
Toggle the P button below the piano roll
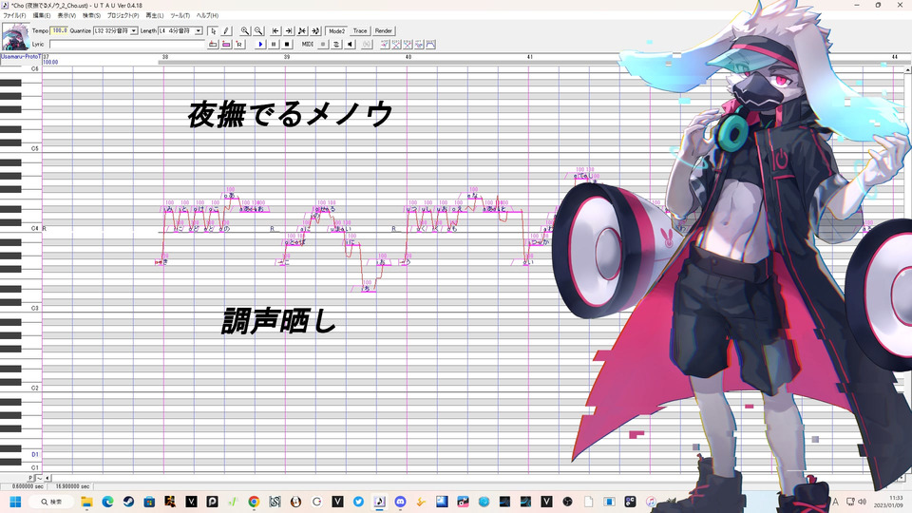pos(30,478)
